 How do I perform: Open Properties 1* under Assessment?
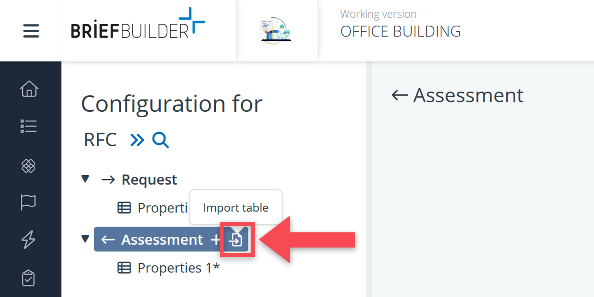(178, 268)
